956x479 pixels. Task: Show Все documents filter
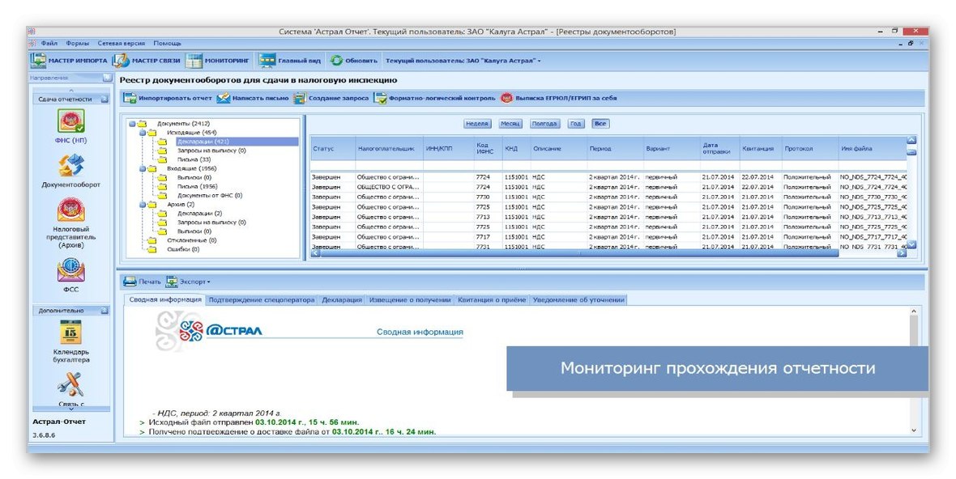[600, 124]
